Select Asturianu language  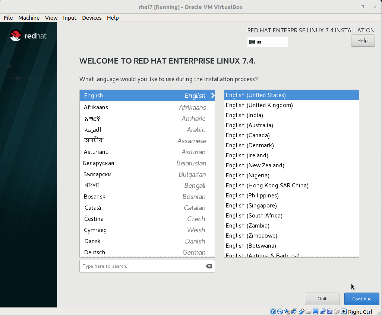(147, 152)
